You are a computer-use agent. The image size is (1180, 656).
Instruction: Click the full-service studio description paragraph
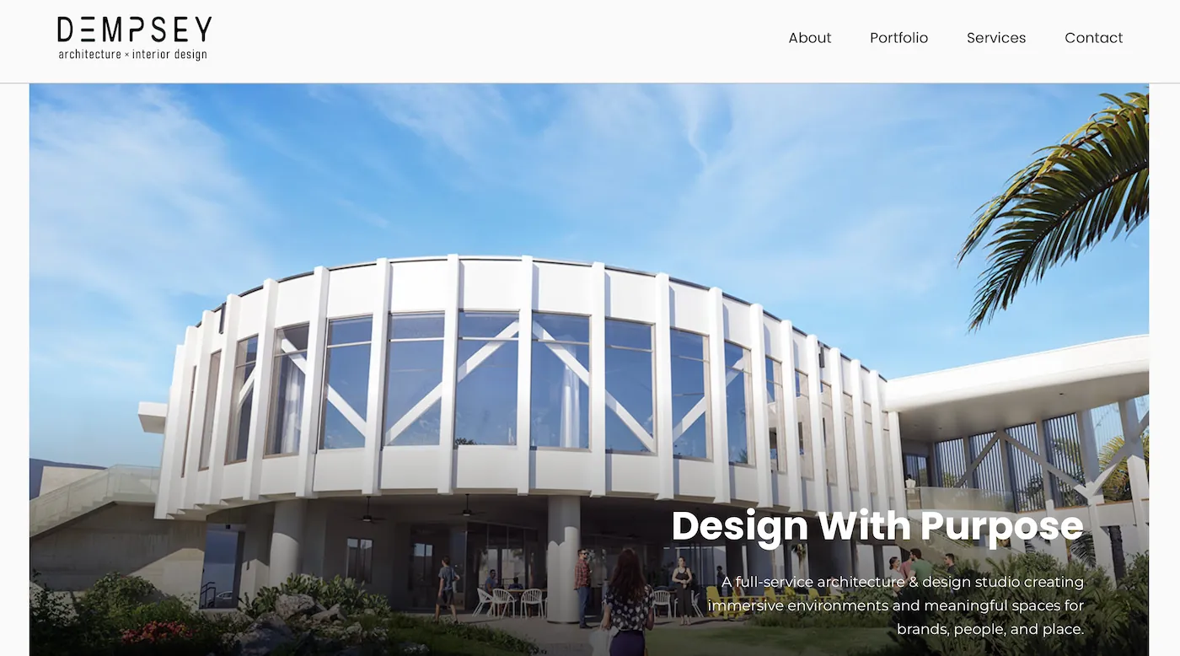point(896,605)
